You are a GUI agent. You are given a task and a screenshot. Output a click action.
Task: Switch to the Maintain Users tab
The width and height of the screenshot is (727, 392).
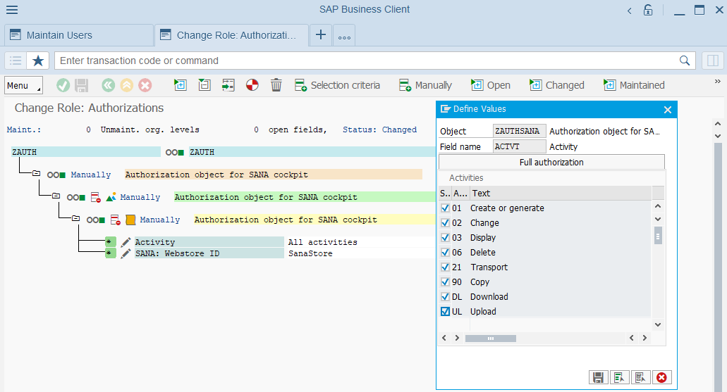click(x=79, y=36)
